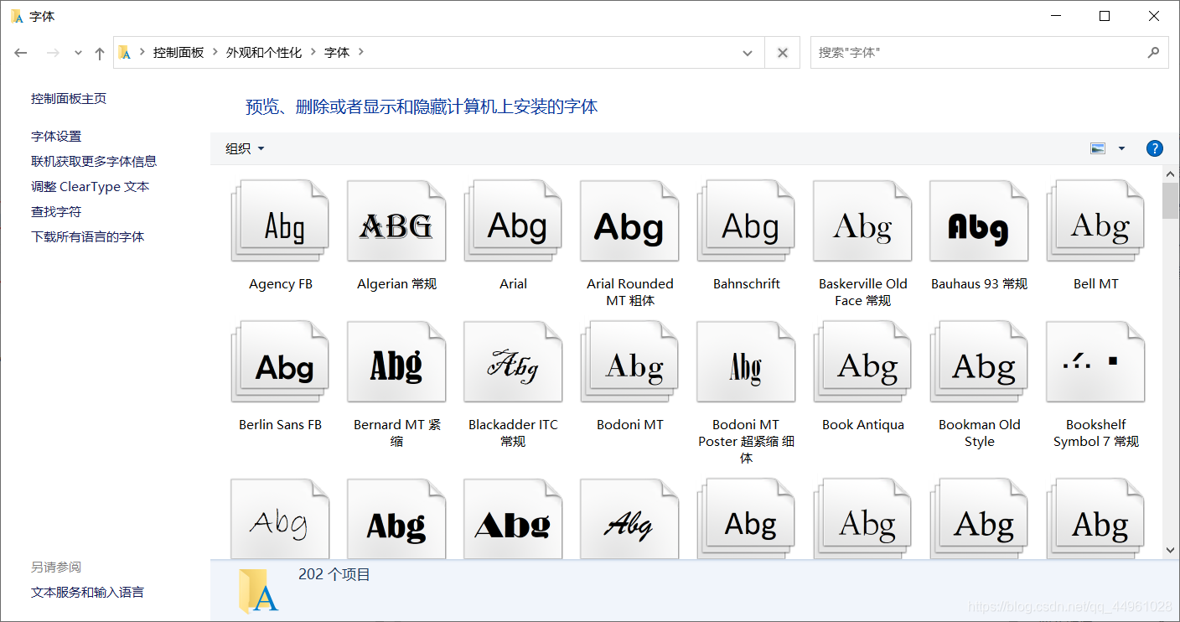
Task: Select the Bell MT font icon
Action: point(1095,220)
